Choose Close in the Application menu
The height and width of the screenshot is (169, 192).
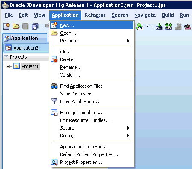tap(92, 52)
